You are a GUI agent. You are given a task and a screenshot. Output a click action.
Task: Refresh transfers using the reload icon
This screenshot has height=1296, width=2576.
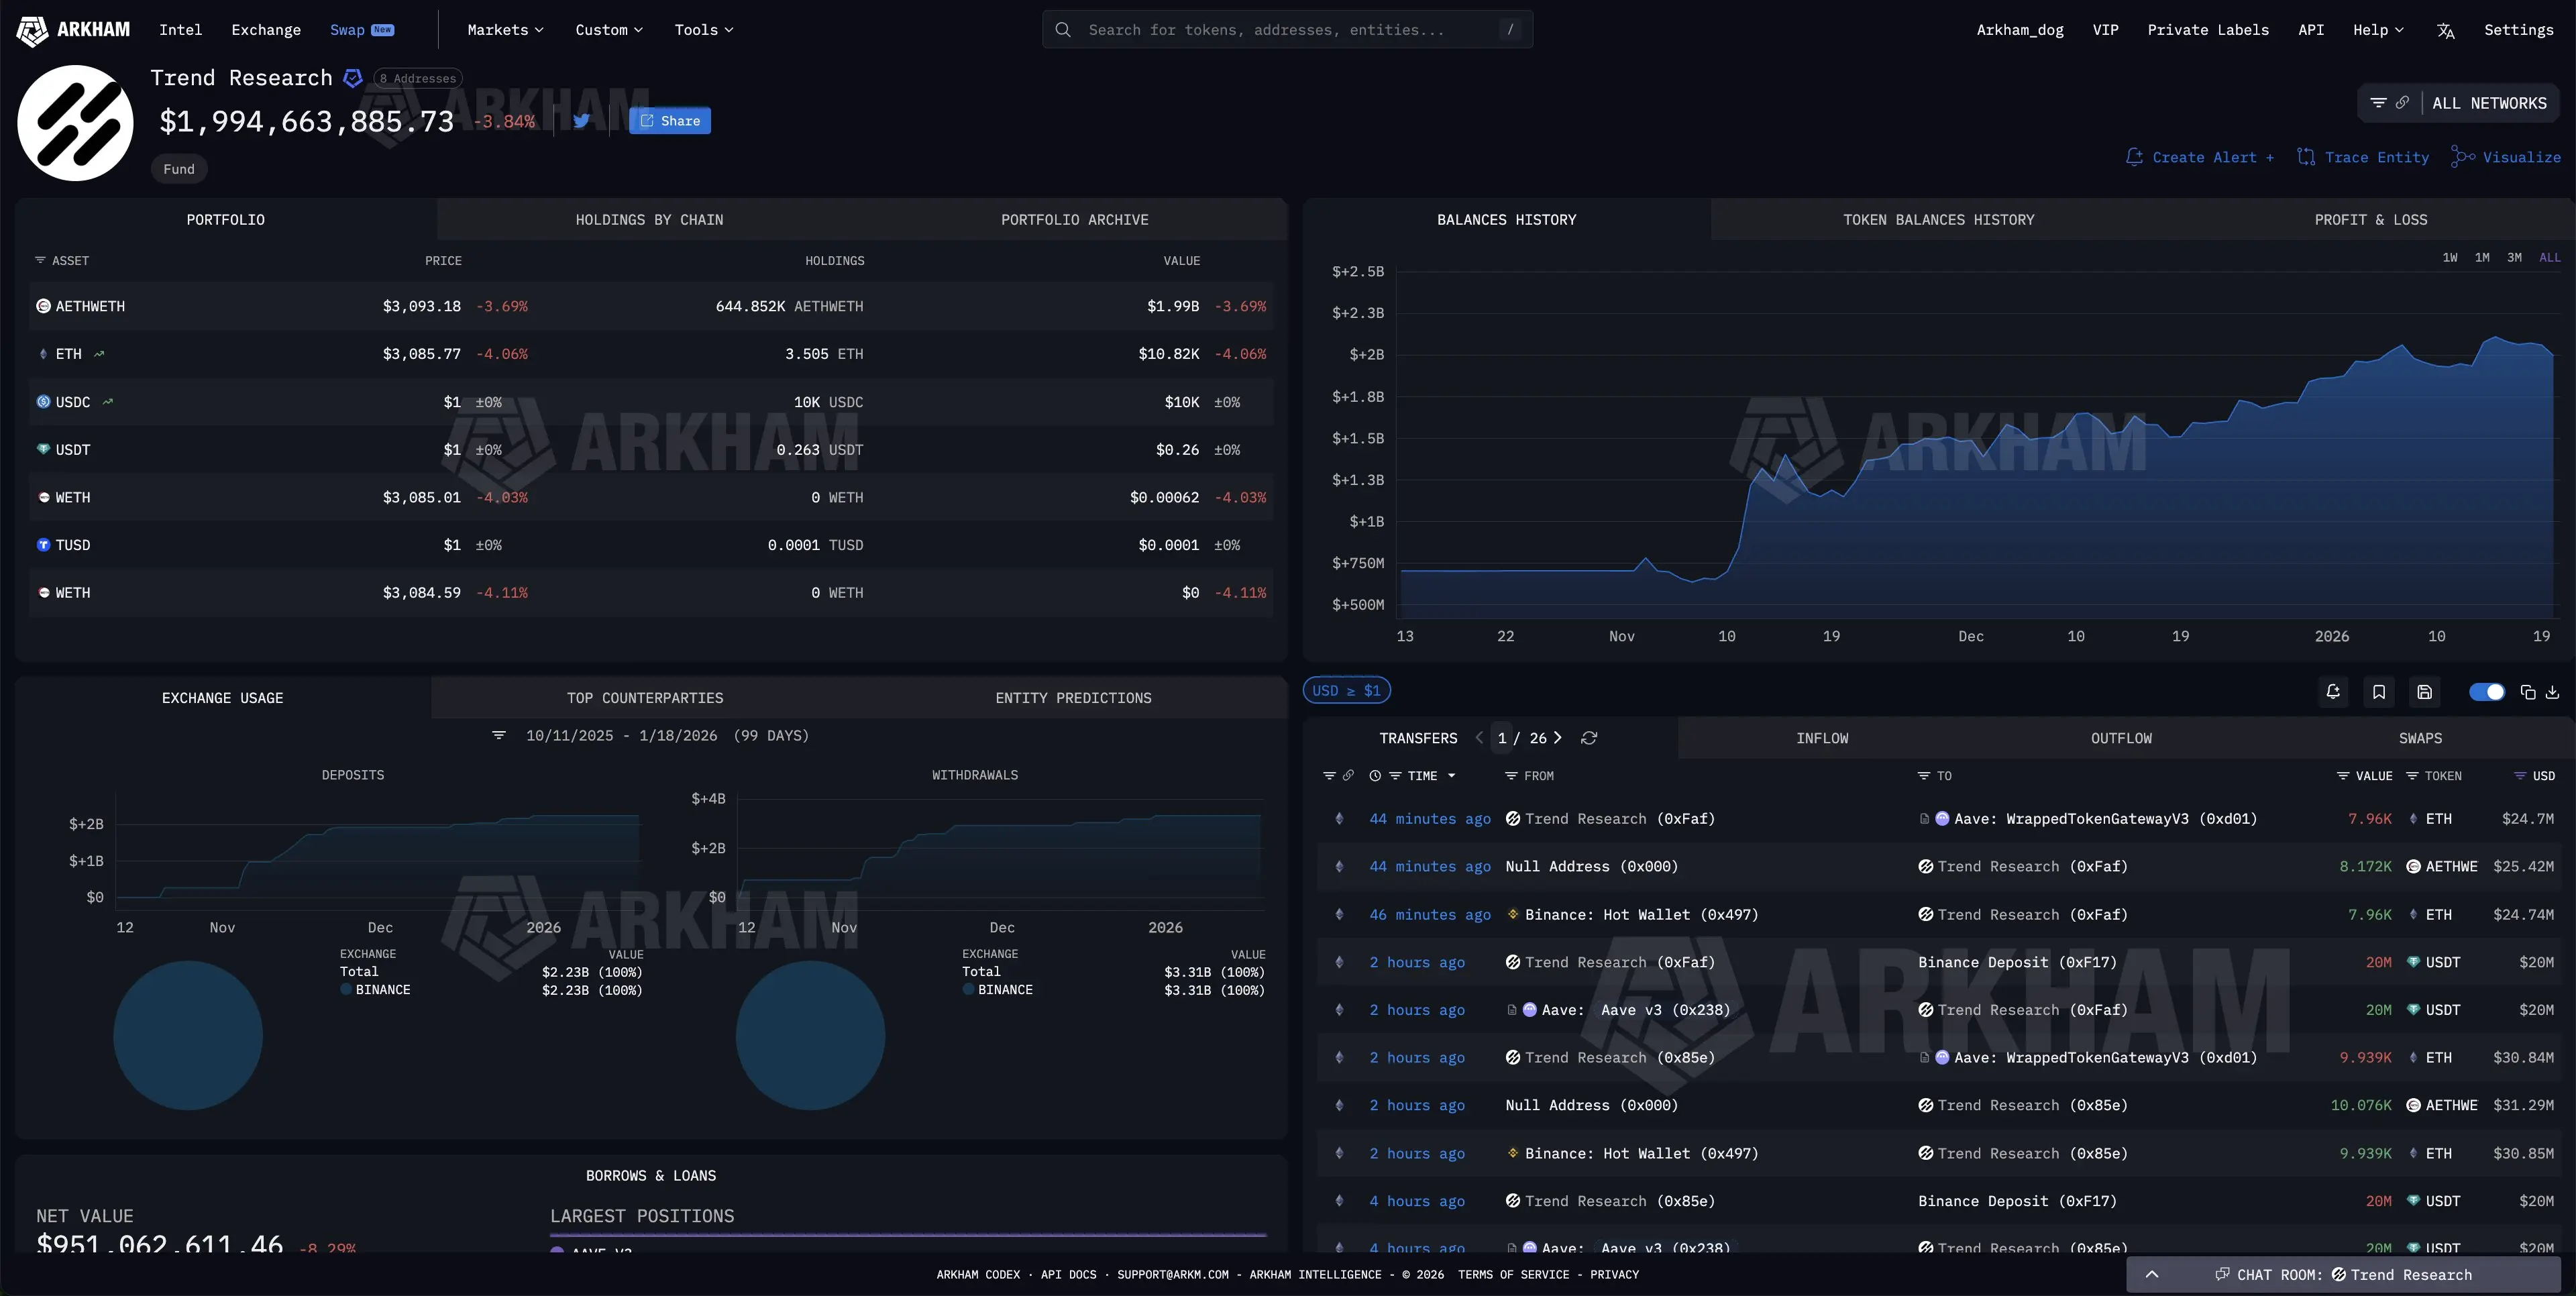pyautogui.click(x=1589, y=738)
